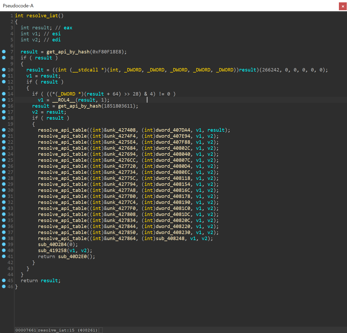
Task: Select the dword_407DA4 reference
Action: [173, 130]
